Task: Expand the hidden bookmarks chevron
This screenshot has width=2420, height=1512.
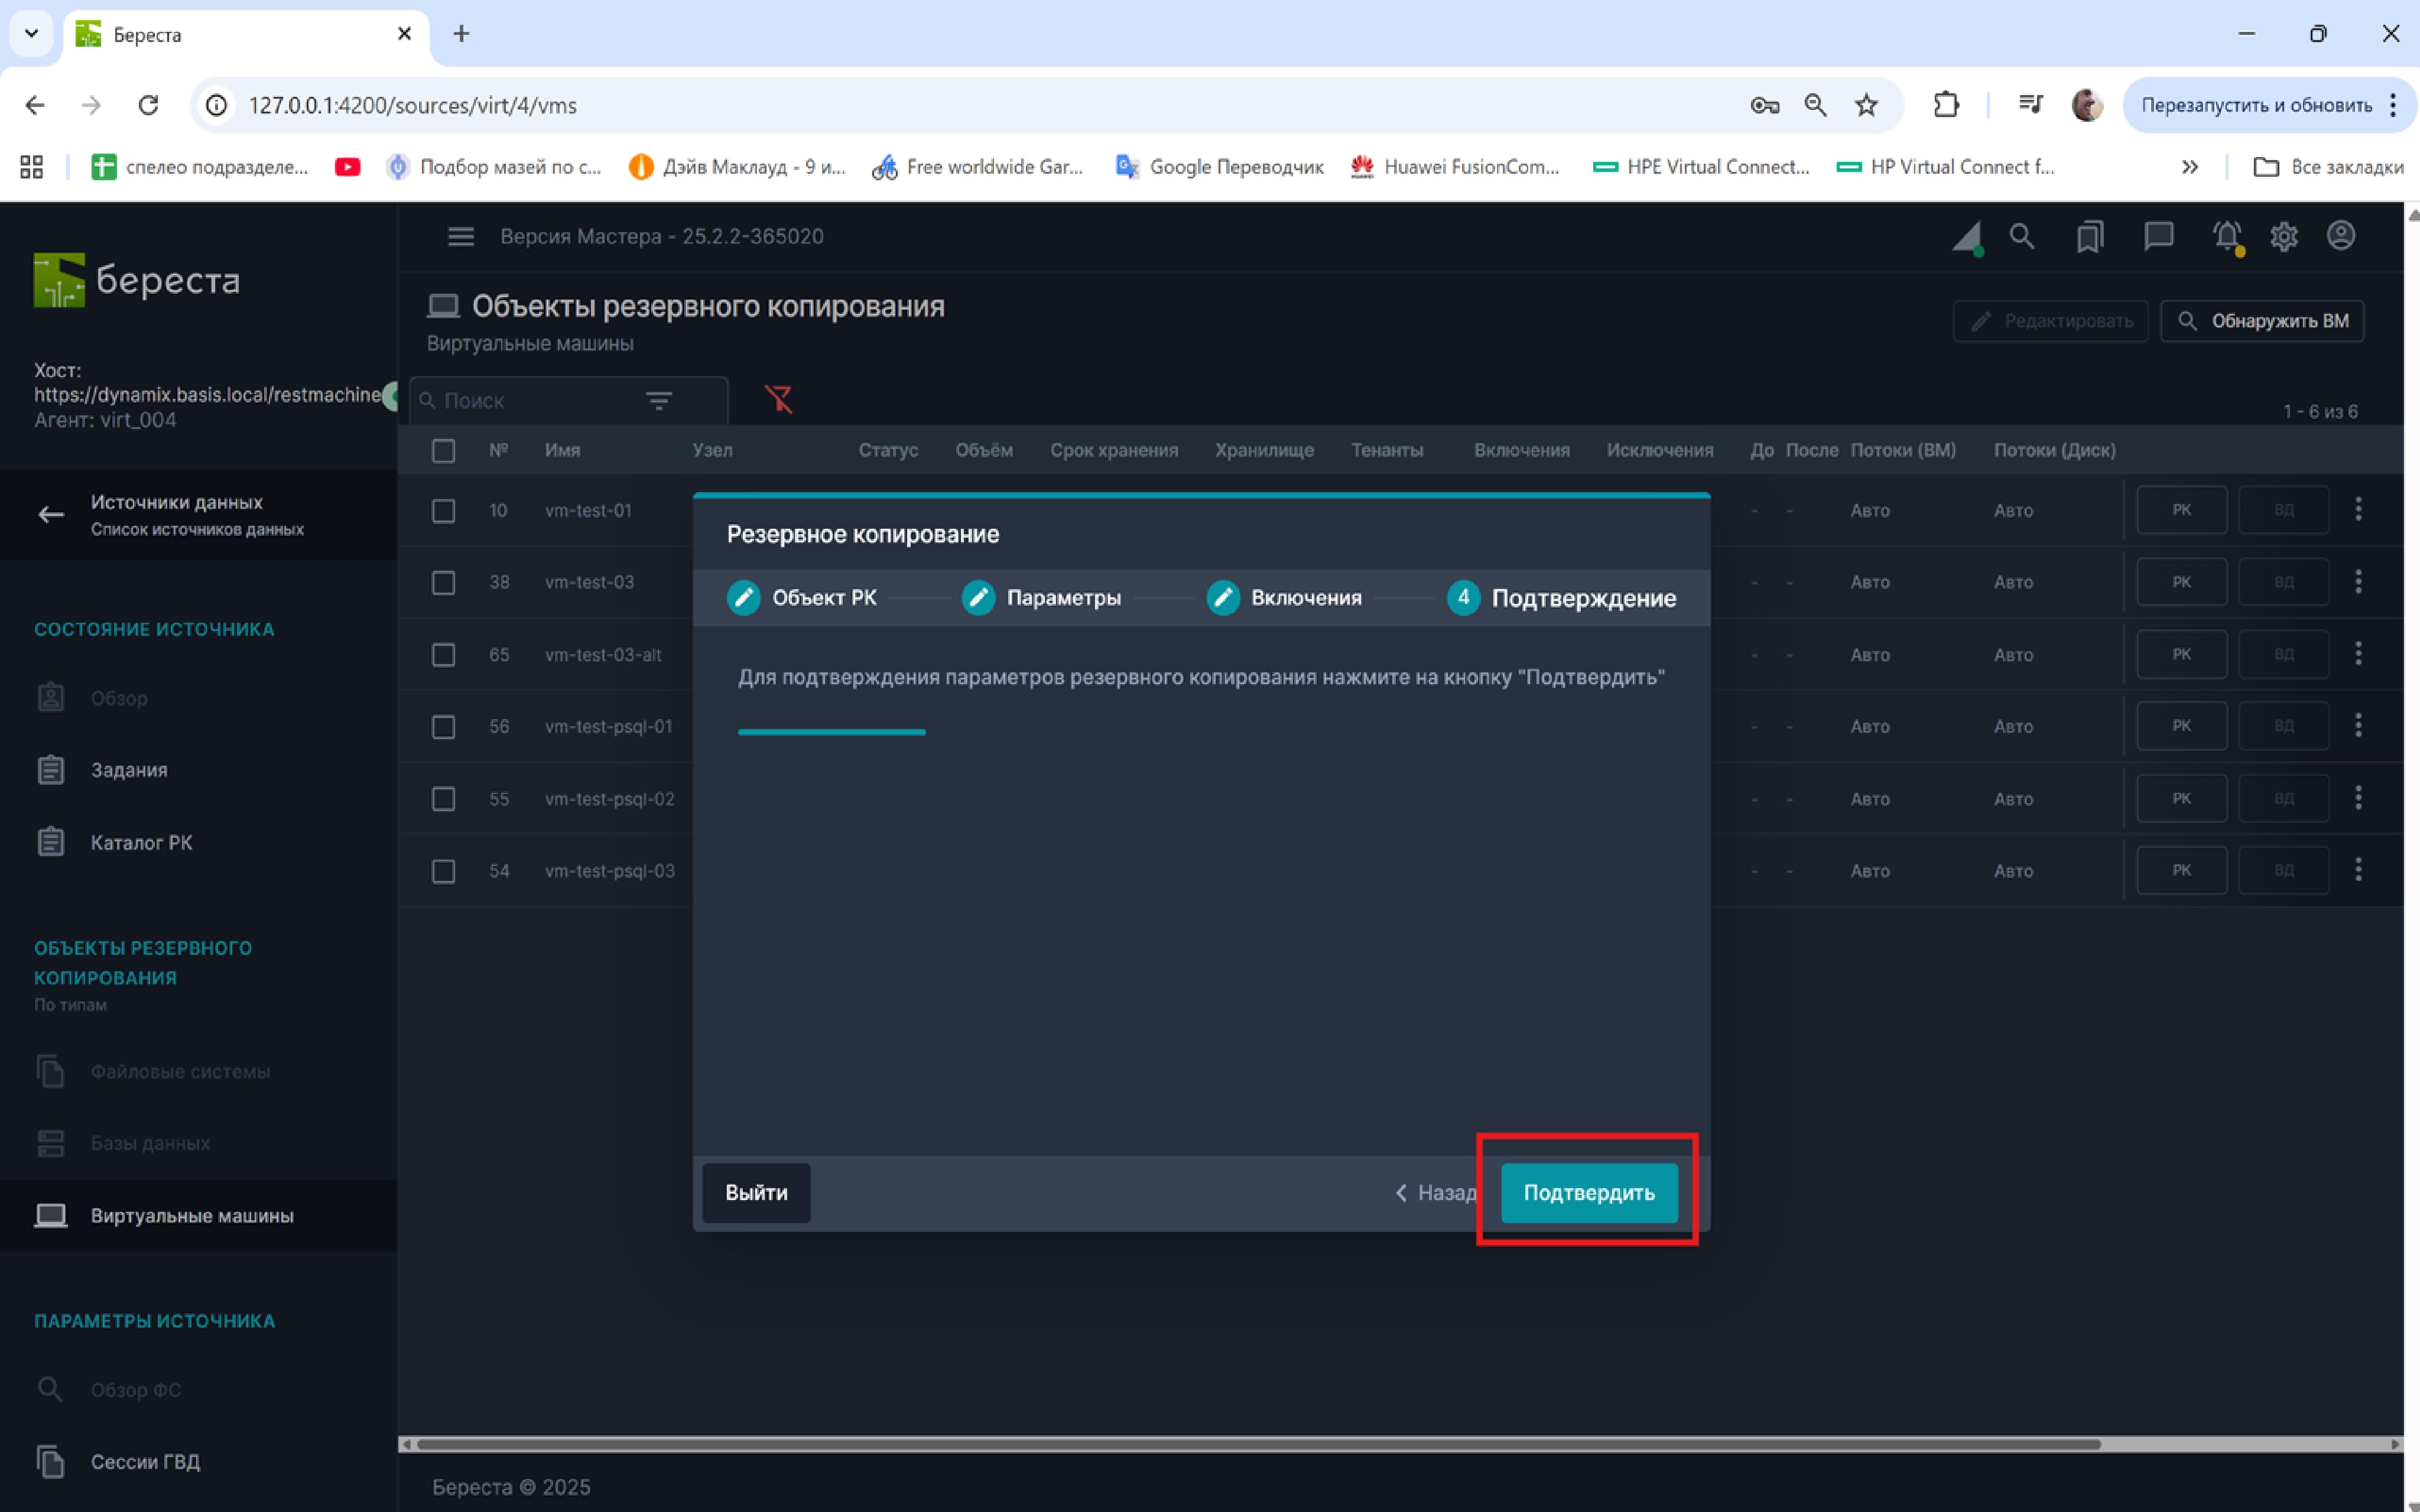Action: (2189, 167)
